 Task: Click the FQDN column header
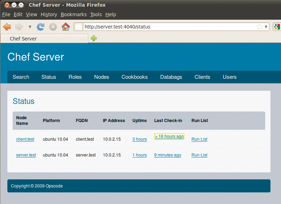[x=82, y=121]
